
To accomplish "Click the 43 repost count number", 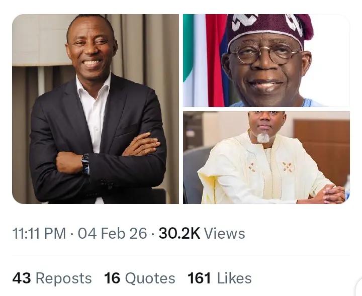I will point(22,278).
